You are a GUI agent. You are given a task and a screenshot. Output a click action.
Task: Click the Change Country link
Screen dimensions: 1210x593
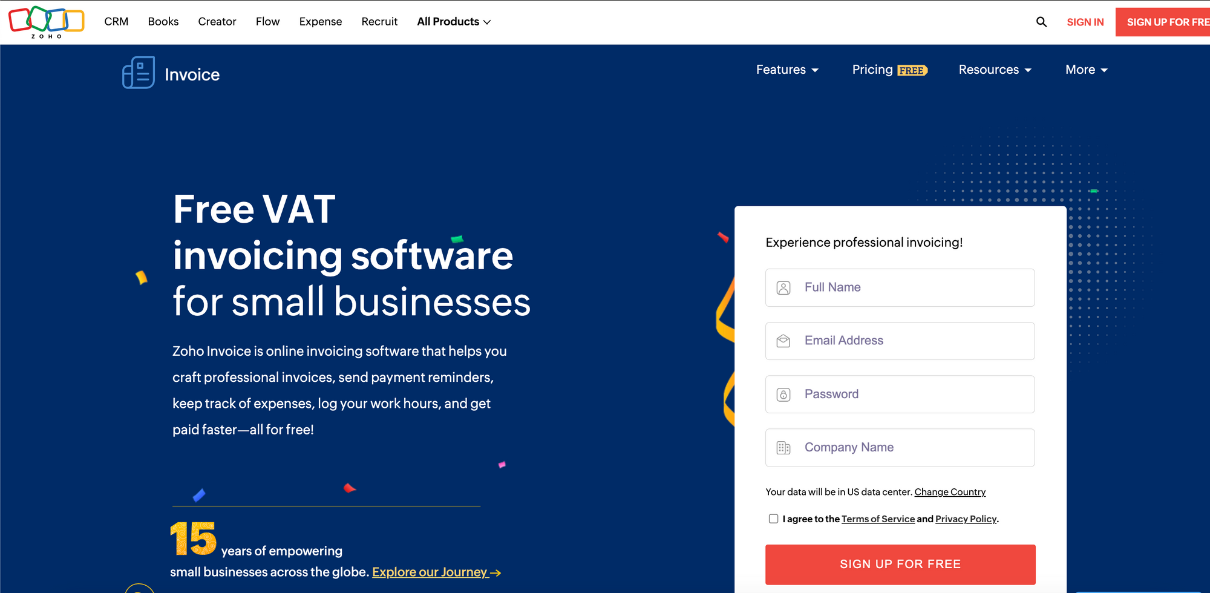point(950,492)
